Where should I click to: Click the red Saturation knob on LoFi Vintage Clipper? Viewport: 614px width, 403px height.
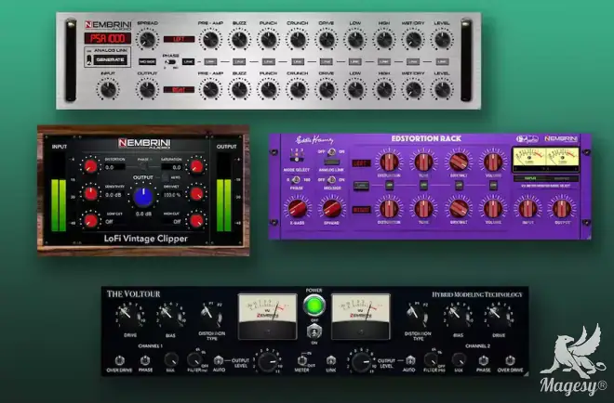196,166
